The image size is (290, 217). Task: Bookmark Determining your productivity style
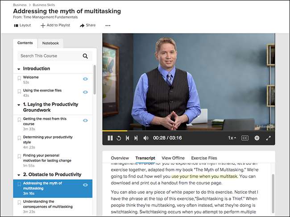tap(19, 138)
